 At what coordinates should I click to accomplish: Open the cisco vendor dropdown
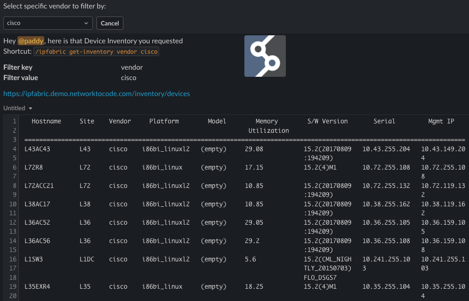tap(48, 23)
